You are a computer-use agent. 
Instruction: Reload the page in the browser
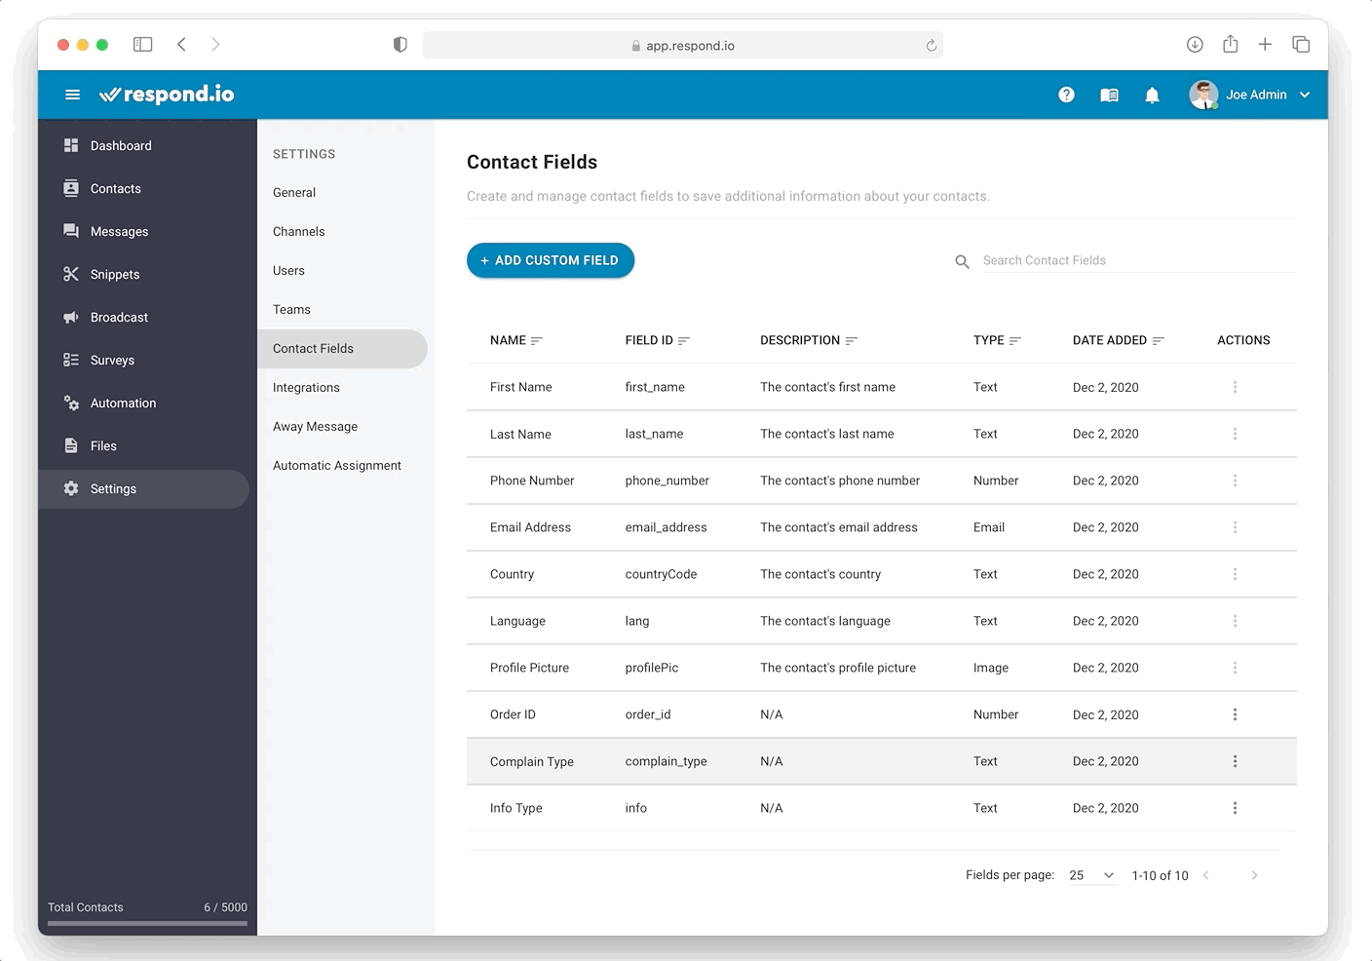tap(931, 45)
